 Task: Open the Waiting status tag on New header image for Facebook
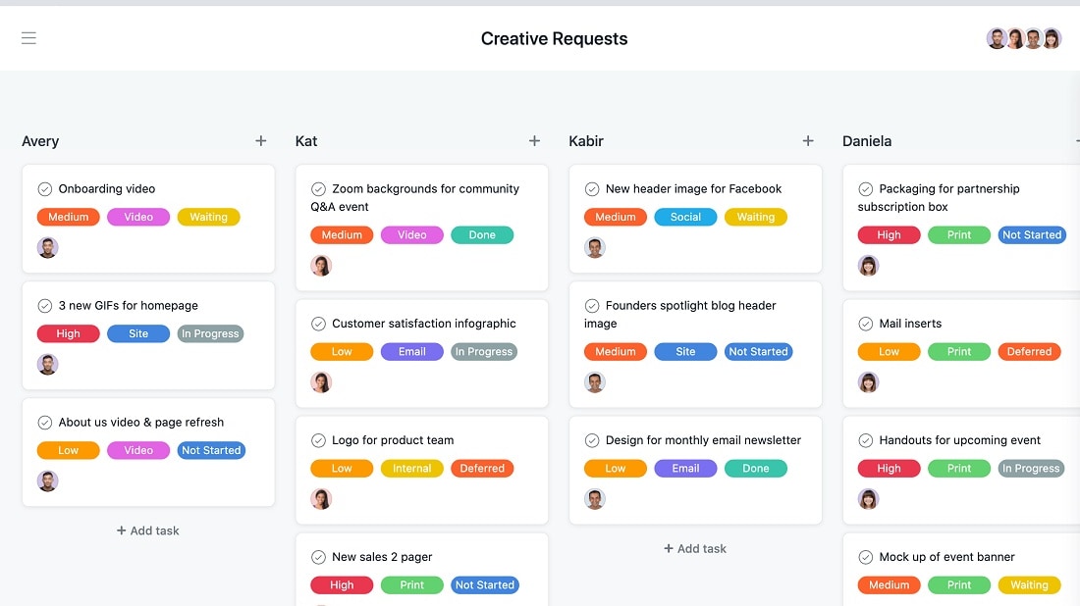[x=756, y=217]
